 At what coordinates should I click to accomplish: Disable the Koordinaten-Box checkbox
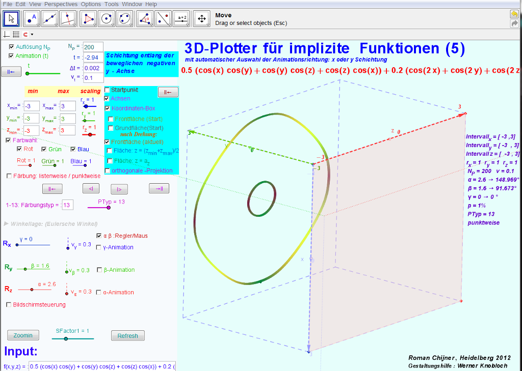(x=107, y=108)
